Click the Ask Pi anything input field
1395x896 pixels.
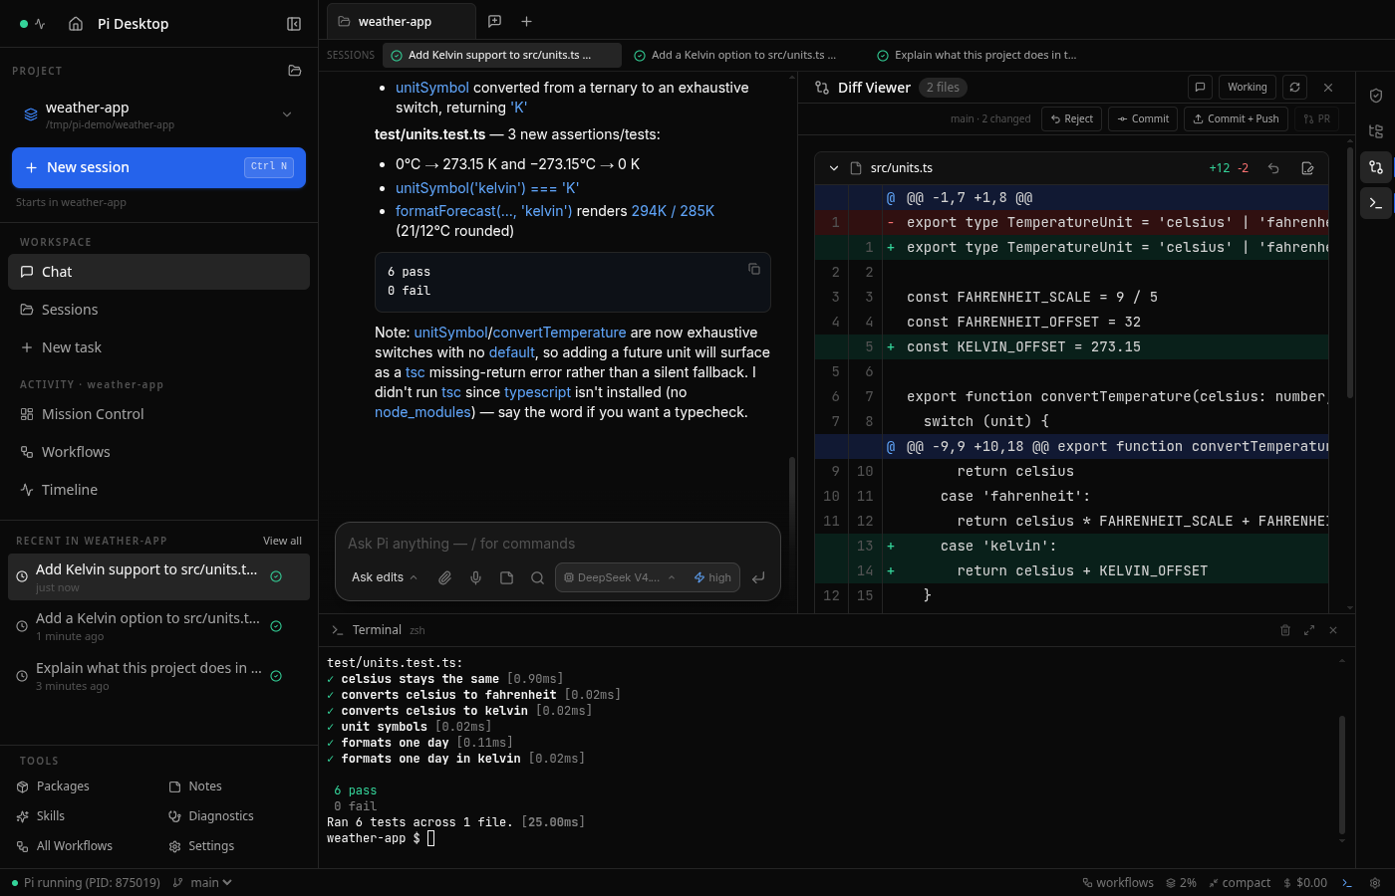point(558,544)
